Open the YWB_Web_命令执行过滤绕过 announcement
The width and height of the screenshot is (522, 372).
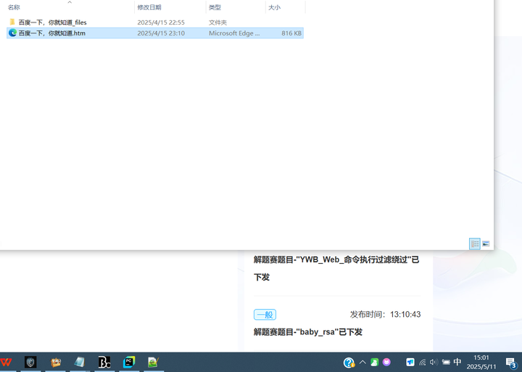(x=336, y=268)
